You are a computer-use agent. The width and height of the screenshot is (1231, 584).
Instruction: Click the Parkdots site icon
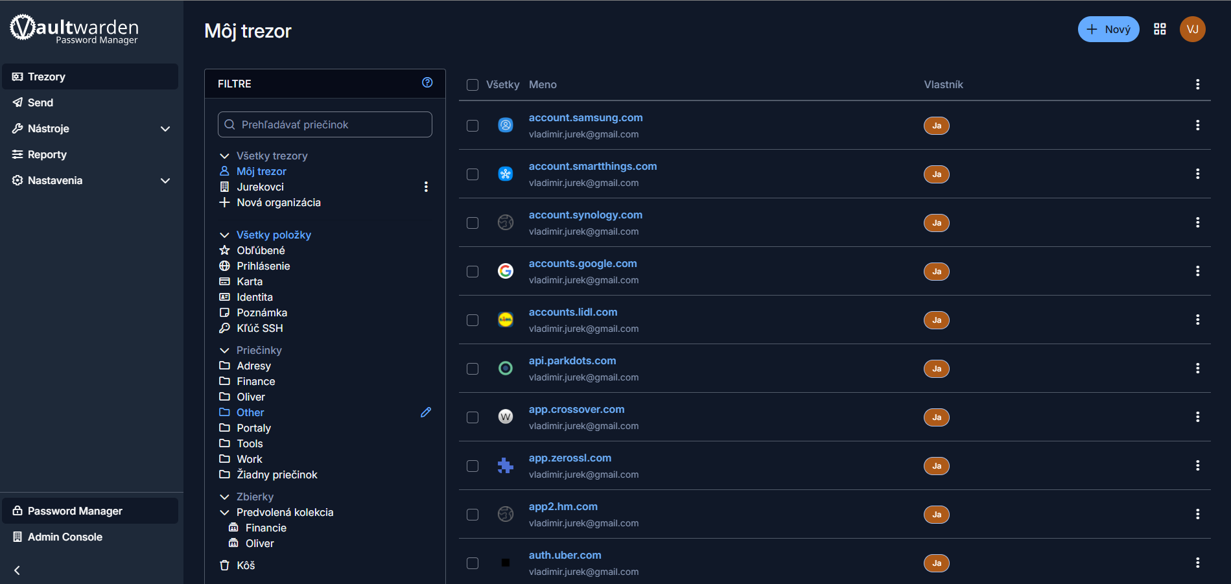point(506,368)
